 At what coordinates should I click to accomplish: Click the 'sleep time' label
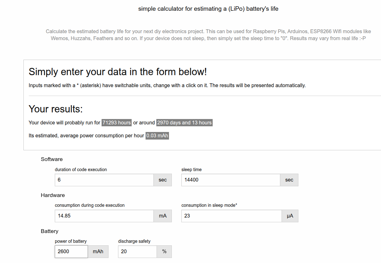pos(191,170)
